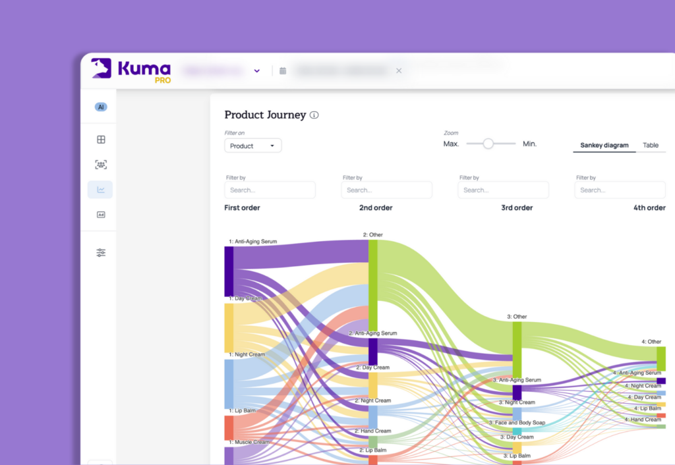The image size is (675, 465).
Task: Click the 3: Face and Body Soap node
Action: click(x=517, y=431)
